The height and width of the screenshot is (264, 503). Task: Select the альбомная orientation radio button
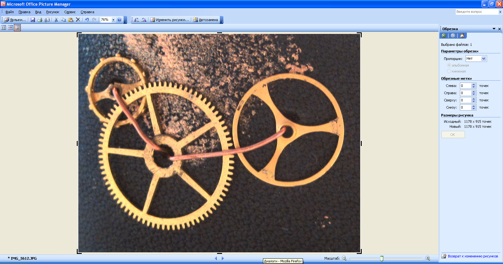pos(449,65)
